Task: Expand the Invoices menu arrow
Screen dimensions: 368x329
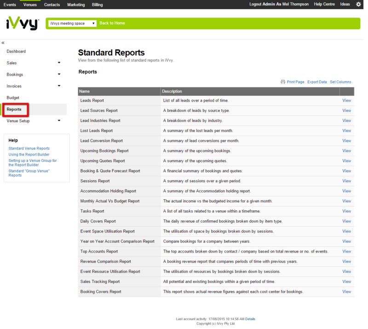Action: 59,86
